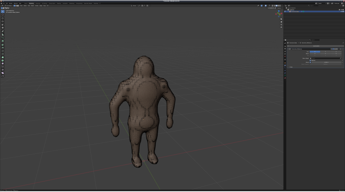Click the viewport zoom magnifier icon
Screen dimensions: 345x192
281,19
